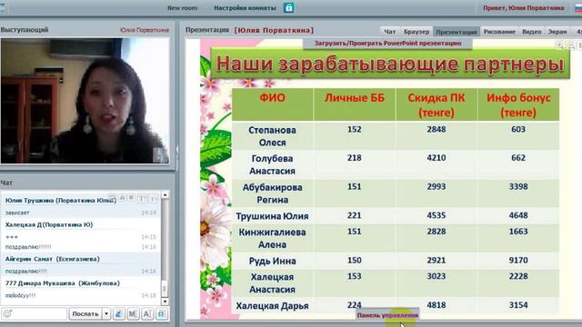Screen dimensions: 582x327
Task: Click presenter name Юлия Порваткина above video
Action: [145, 30]
